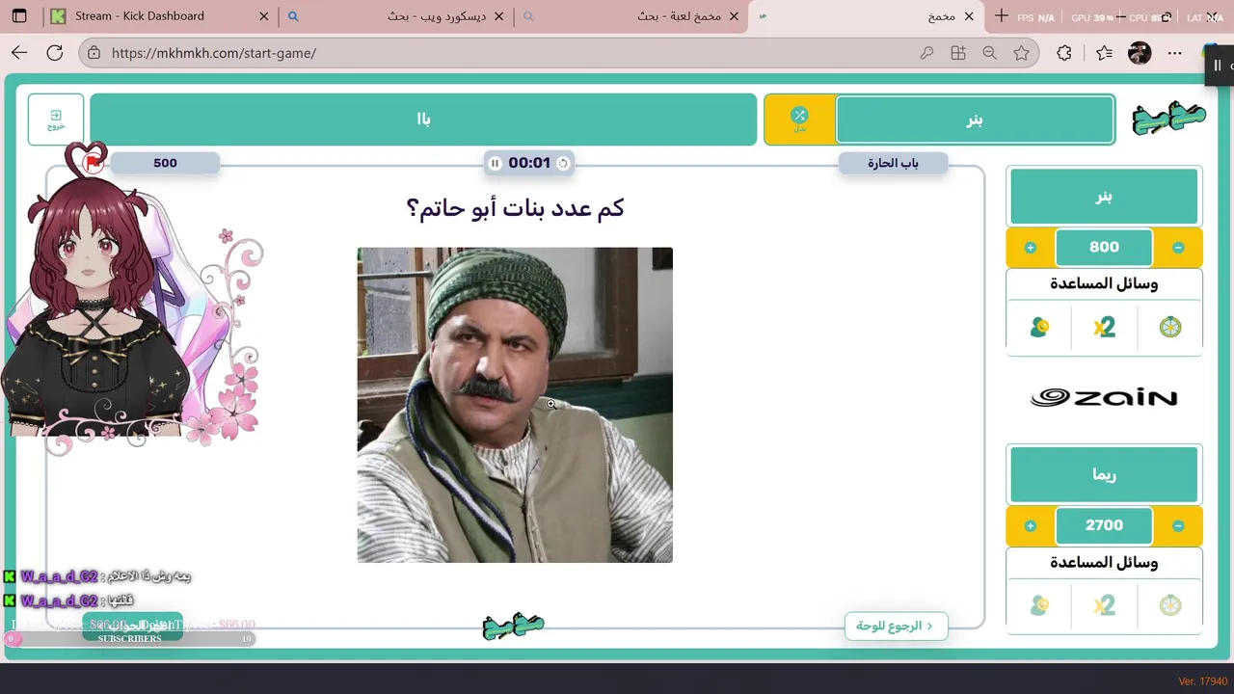Click the pause overlay button at far right

click(x=1219, y=66)
